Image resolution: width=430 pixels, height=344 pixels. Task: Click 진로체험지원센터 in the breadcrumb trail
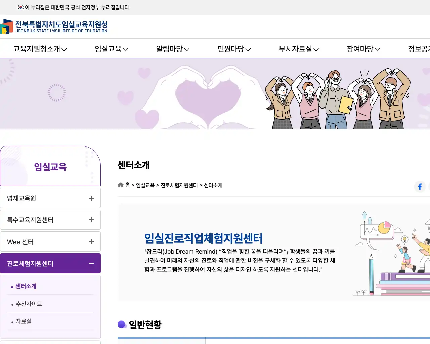(x=178, y=185)
